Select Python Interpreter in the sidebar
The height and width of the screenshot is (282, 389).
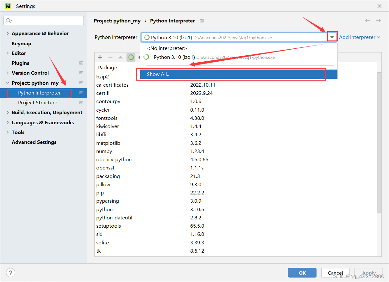[x=39, y=93]
